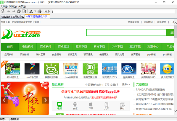Open the 爱奇艺播放器 iQIYI icon

[90, 69]
